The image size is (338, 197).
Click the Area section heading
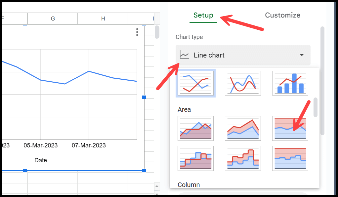point(184,109)
